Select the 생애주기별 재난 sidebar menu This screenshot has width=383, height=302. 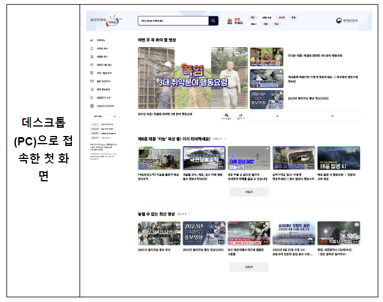pyautogui.click(x=104, y=65)
